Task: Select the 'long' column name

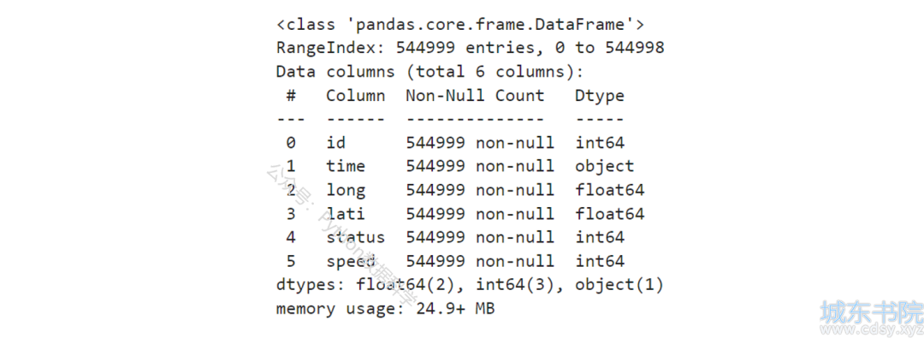Action: (346, 191)
